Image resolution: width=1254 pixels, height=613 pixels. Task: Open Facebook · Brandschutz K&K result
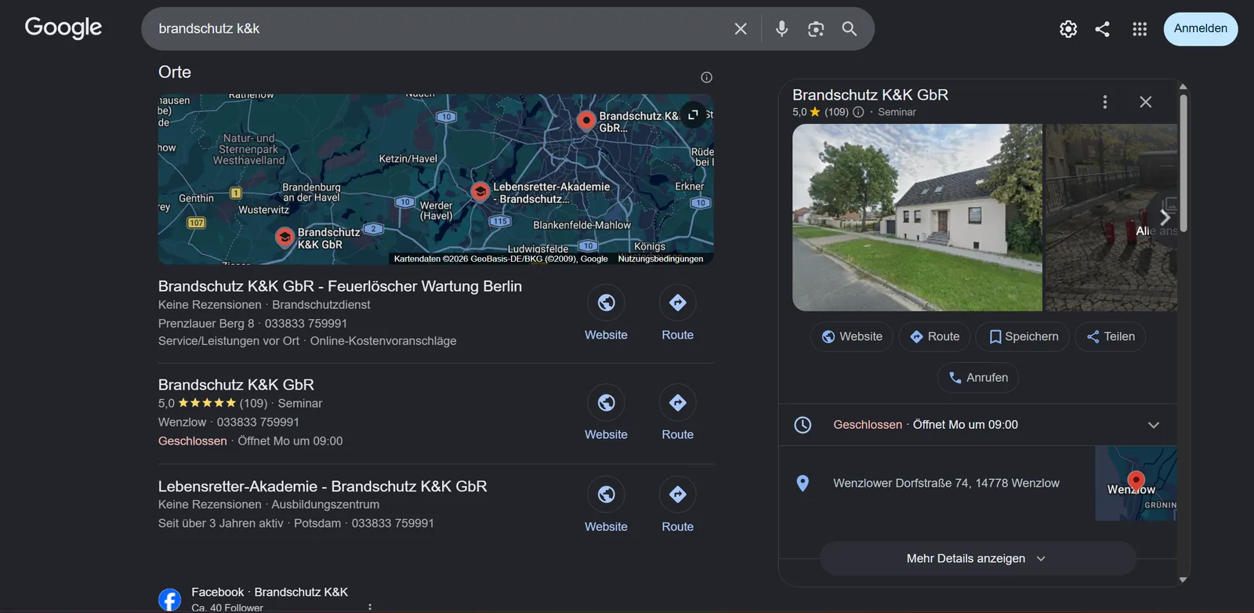click(x=270, y=592)
